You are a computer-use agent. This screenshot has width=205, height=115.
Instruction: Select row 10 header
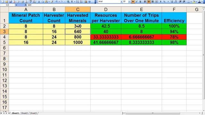point(4,70)
